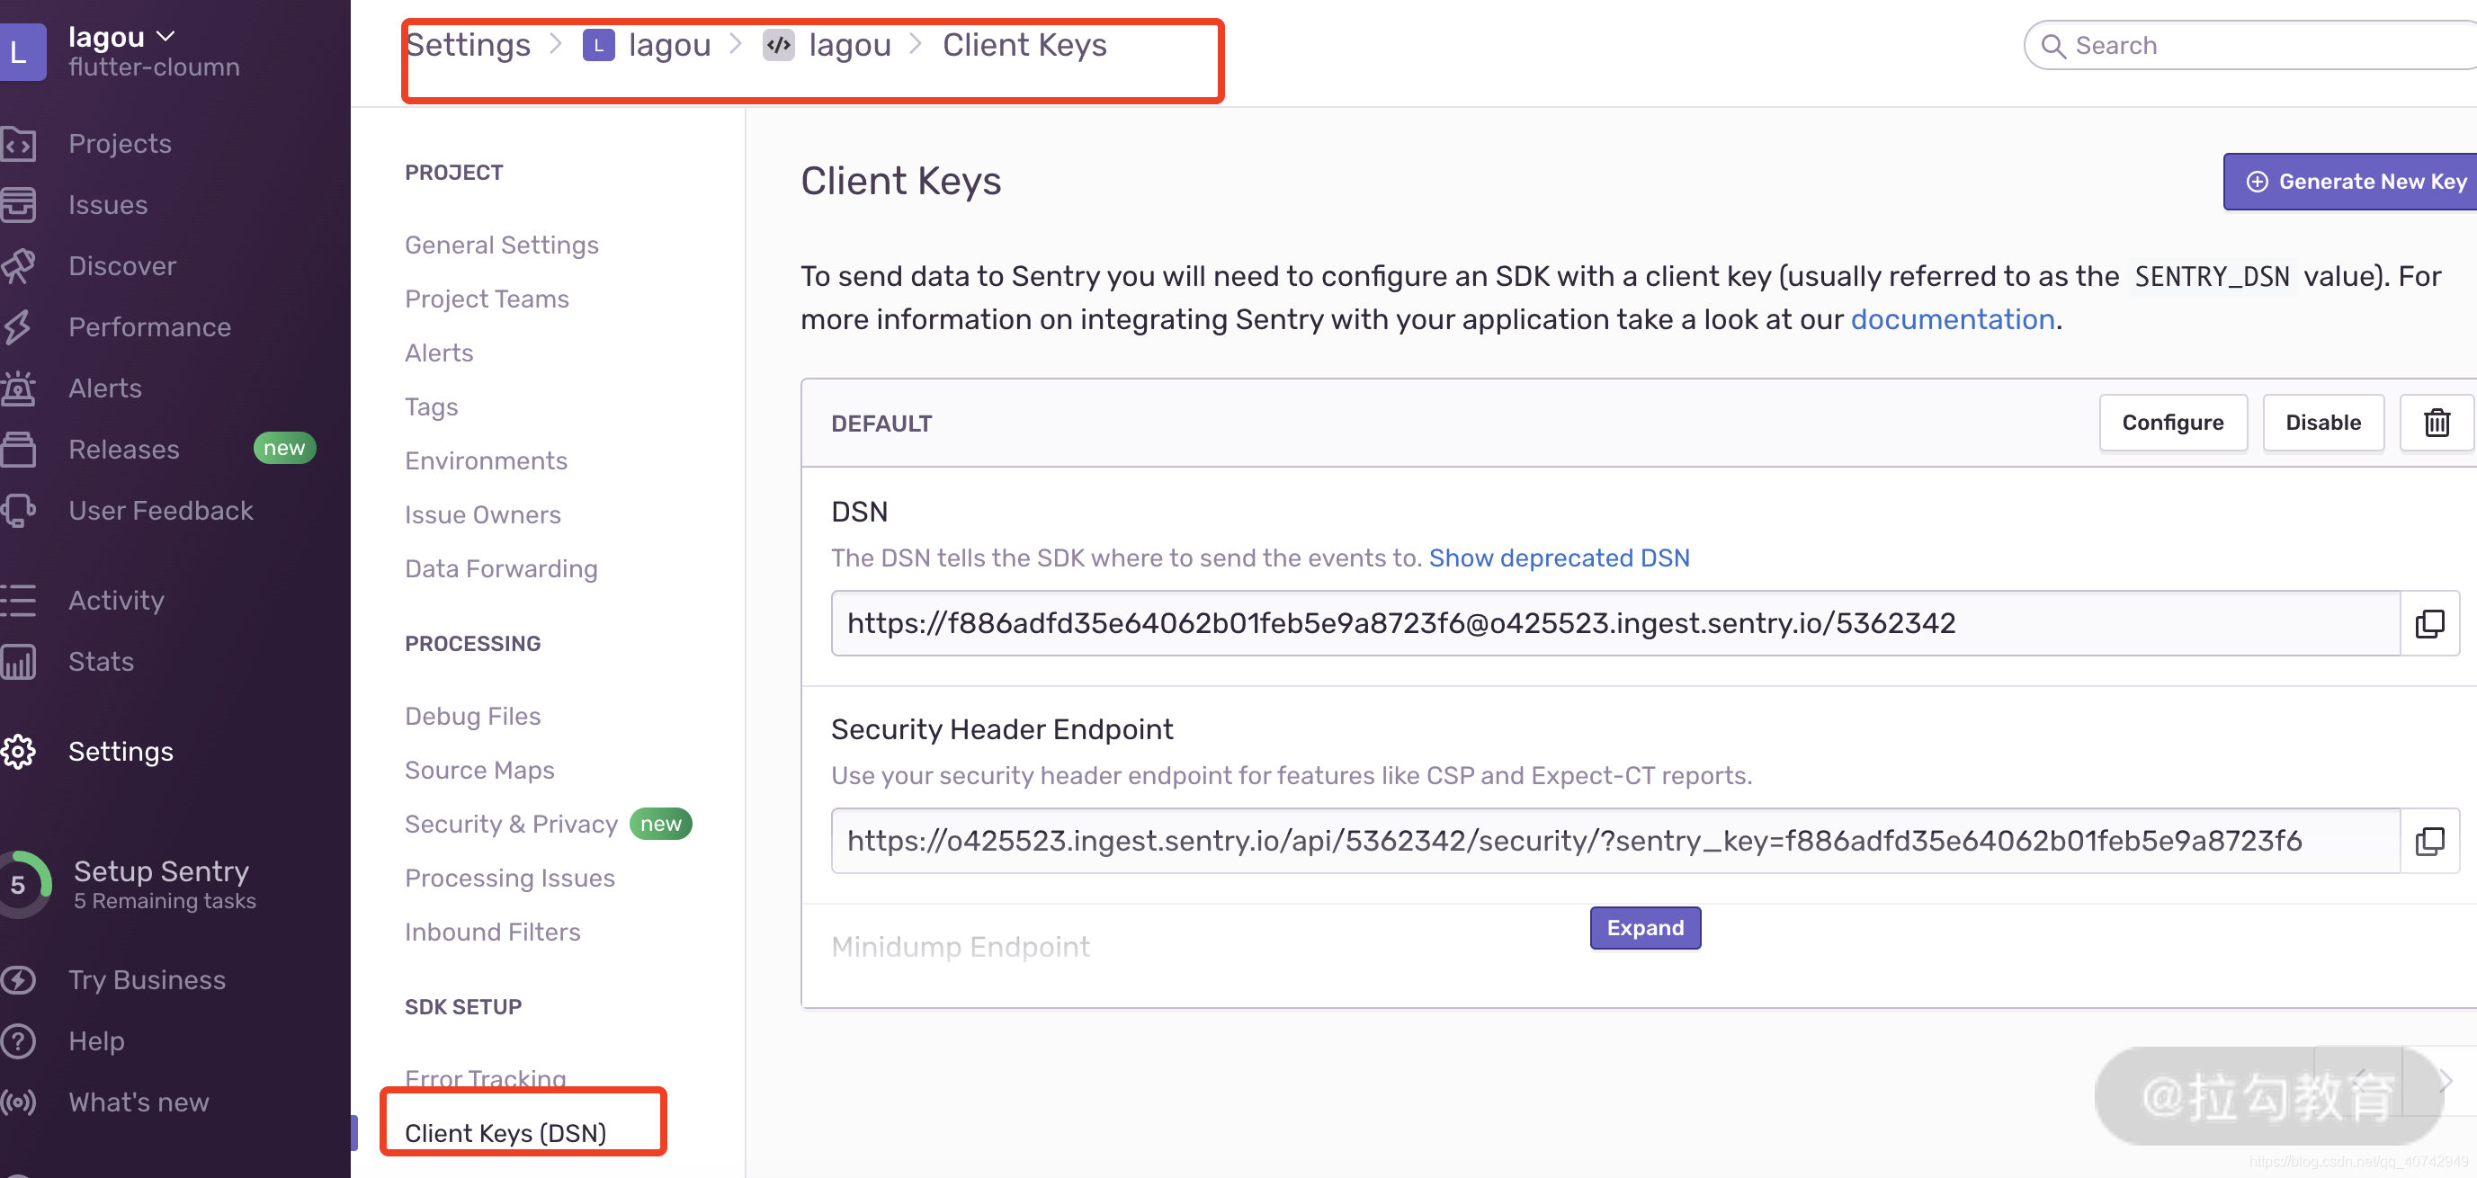The width and height of the screenshot is (2477, 1178).
Task: Open Source Maps settings
Action: [x=478, y=771]
